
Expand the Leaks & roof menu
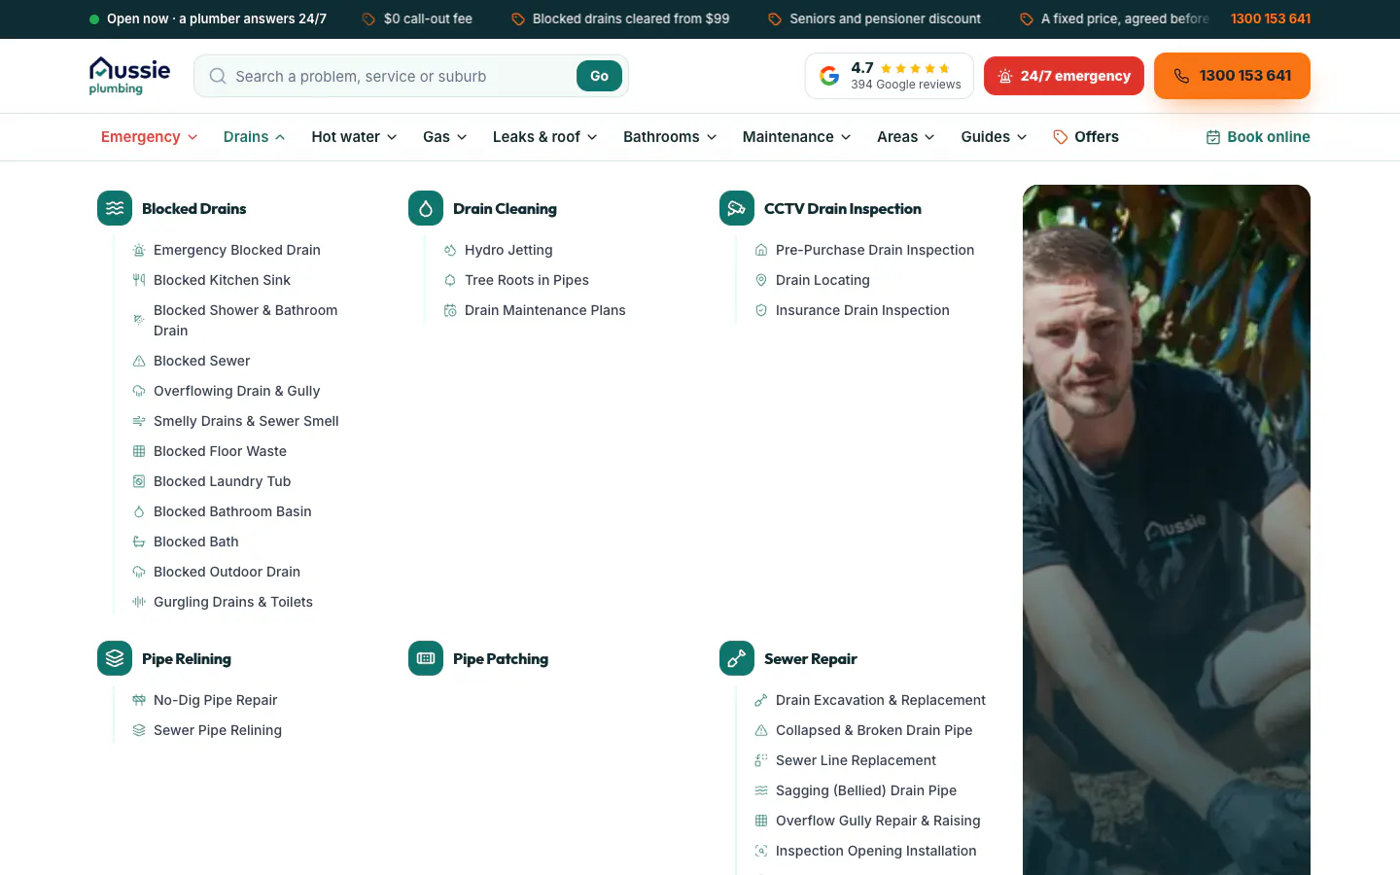(x=545, y=137)
